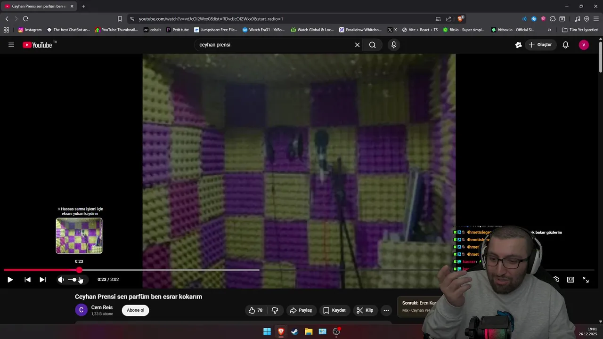Open the three-dot more actions menu
The height and width of the screenshot is (339, 603).
386,310
